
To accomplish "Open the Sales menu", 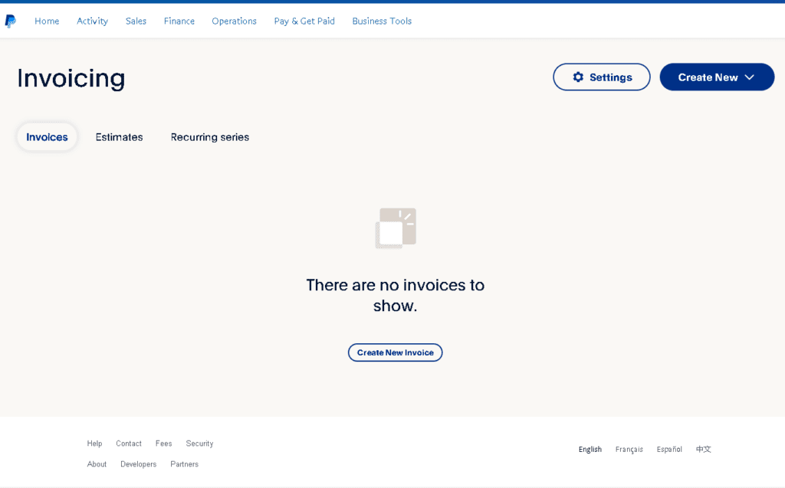I will pyautogui.click(x=136, y=21).
